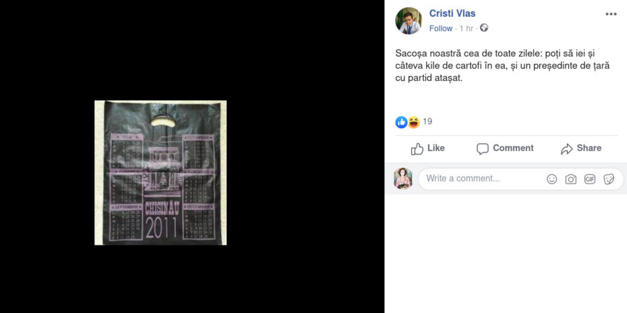The height and width of the screenshot is (313, 627).
Task: Share the post
Action: point(581,148)
